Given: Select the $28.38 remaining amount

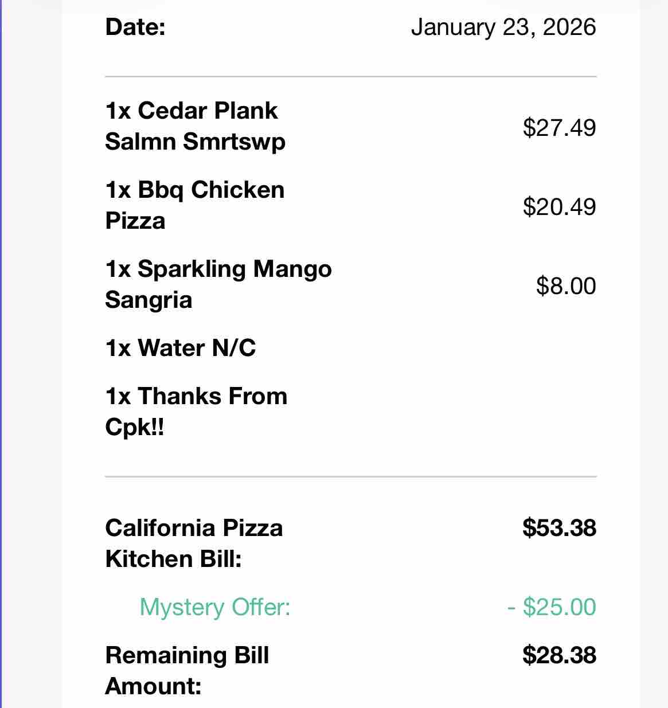Looking at the screenshot, I should [x=559, y=655].
